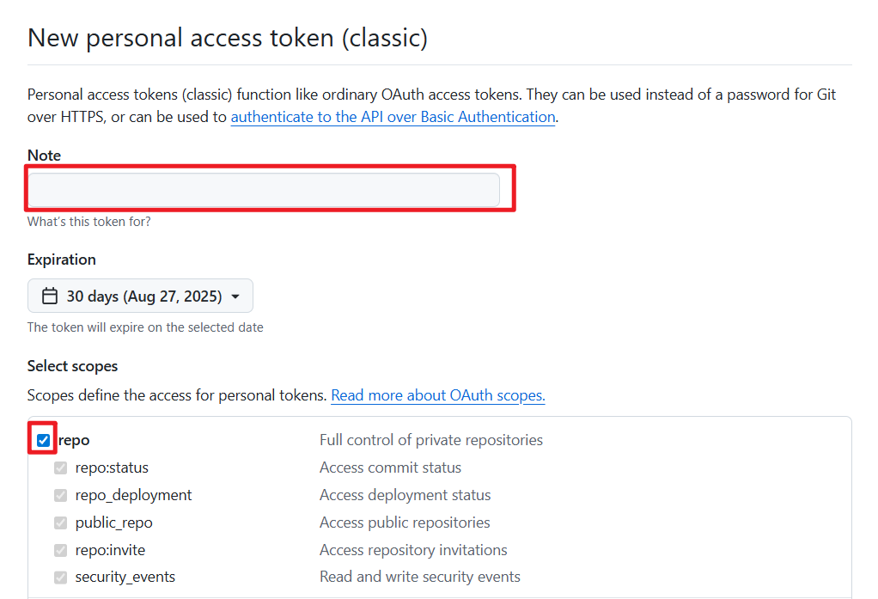The width and height of the screenshot is (878, 599).
Task: Uncheck the repo scope checkbox
Action: (43, 440)
